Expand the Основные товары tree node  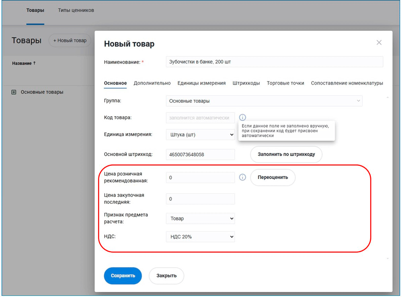pyautogui.click(x=14, y=92)
